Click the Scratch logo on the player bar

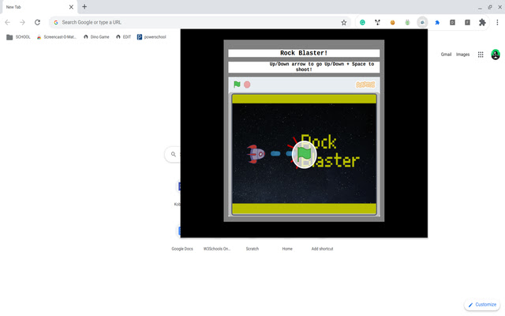[365, 85]
